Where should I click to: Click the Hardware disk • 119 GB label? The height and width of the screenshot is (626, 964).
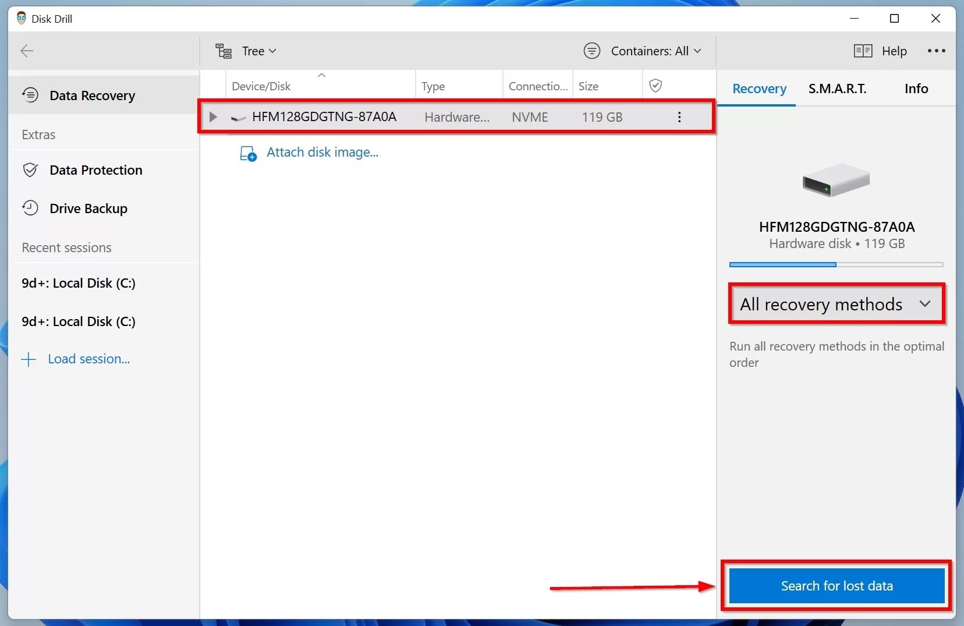837,243
